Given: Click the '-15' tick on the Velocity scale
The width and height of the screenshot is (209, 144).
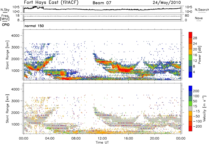Looking at the screenshot, I should pyautogui.click(x=196, y=111).
